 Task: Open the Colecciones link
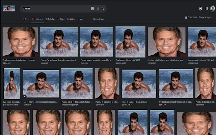pos(192,17)
